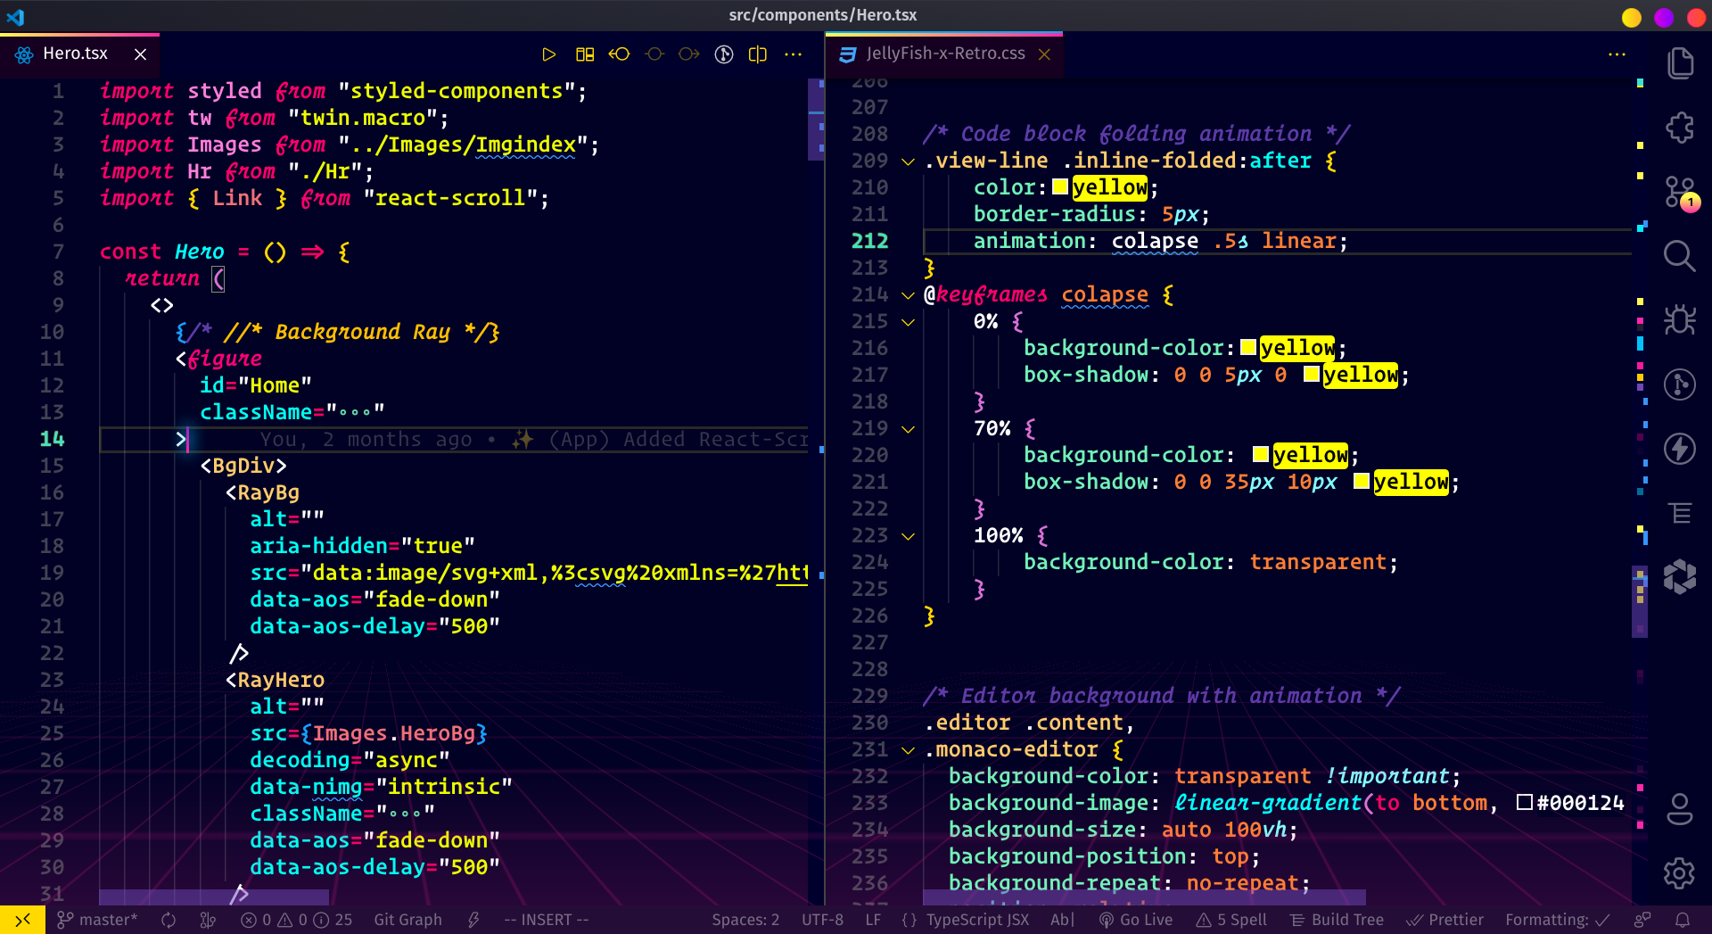Change LF end of line sequence
The height and width of the screenshot is (934, 1712).
pos(873,920)
